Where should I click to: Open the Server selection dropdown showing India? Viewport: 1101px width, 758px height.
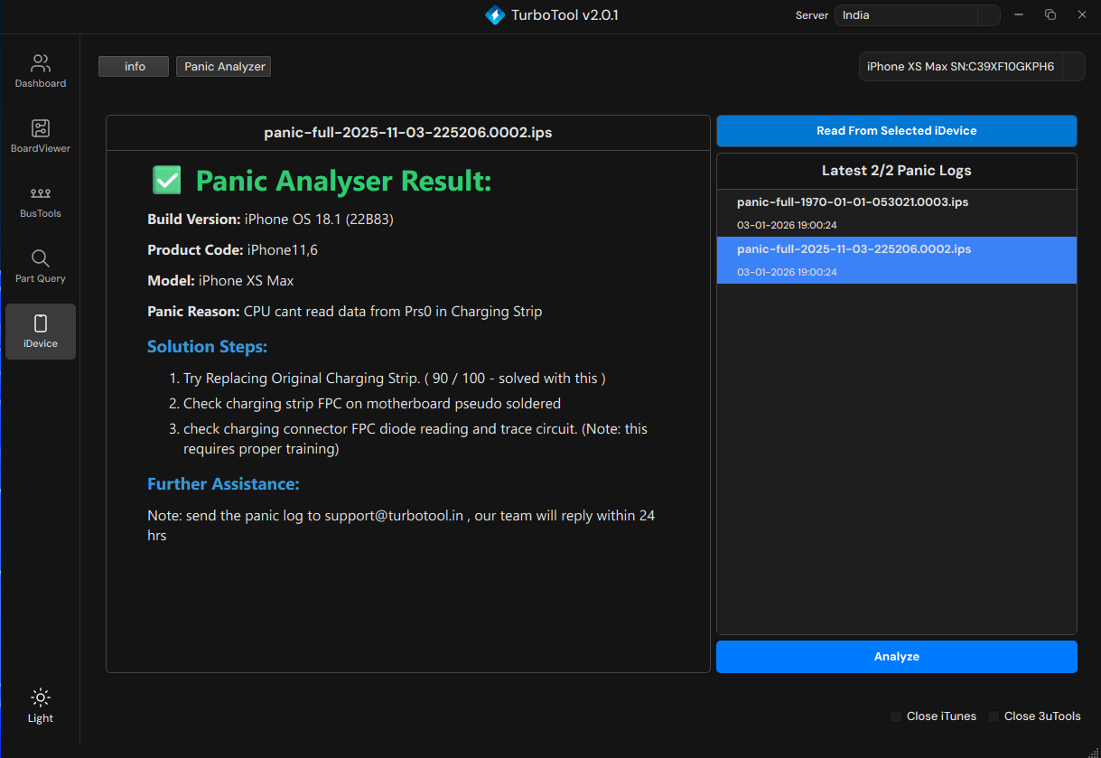coord(917,14)
